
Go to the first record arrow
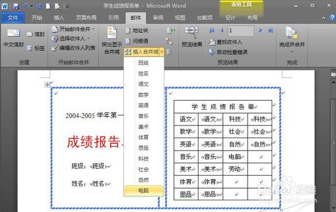pyautogui.click(x=212, y=30)
